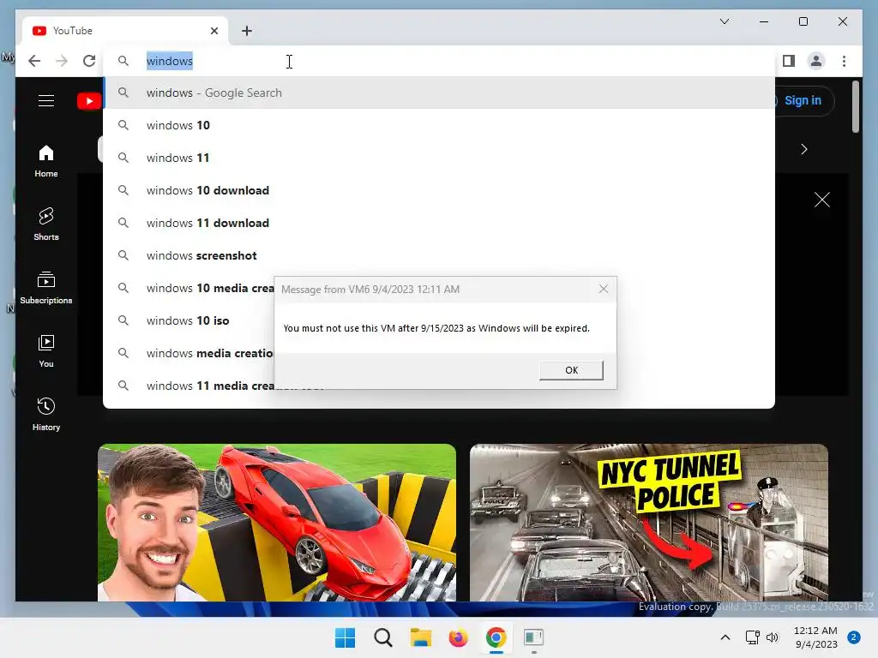Reload the YouTube page
The height and width of the screenshot is (658, 878).
(x=89, y=61)
